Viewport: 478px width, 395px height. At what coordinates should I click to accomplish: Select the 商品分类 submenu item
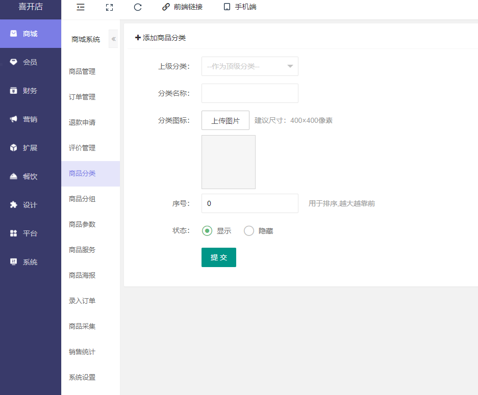click(90, 174)
